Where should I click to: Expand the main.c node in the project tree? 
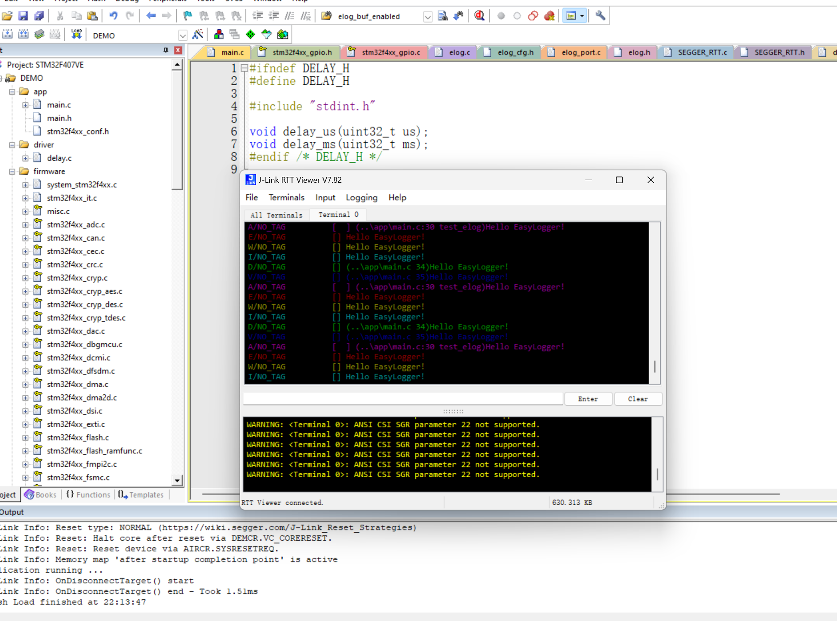click(26, 105)
